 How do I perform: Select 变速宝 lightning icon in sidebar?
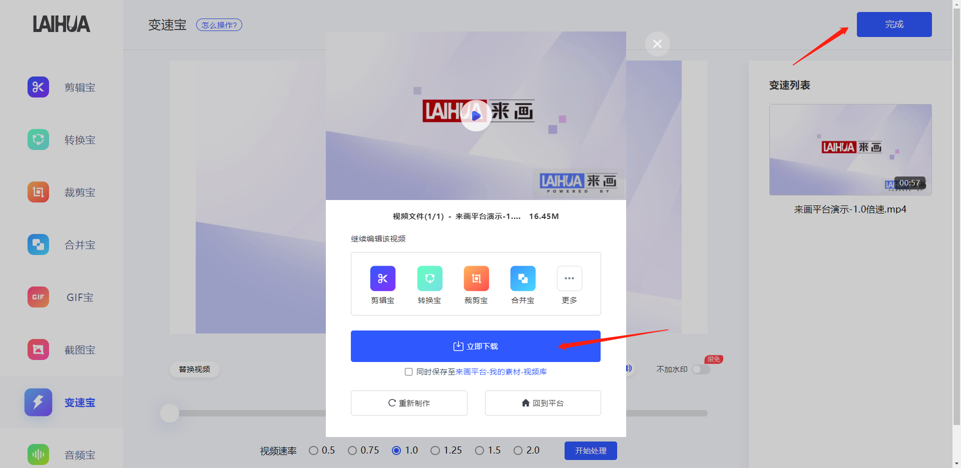pos(38,402)
